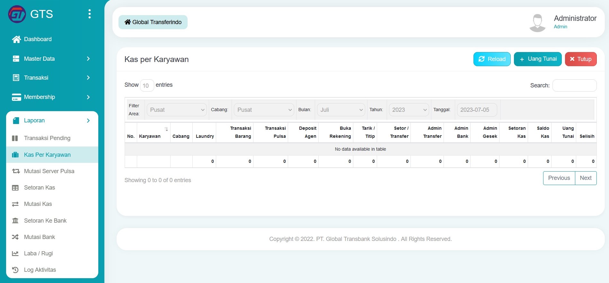The height and width of the screenshot is (283, 609).
Task: Click the Membership card icon
Action: tap(16, 97)
